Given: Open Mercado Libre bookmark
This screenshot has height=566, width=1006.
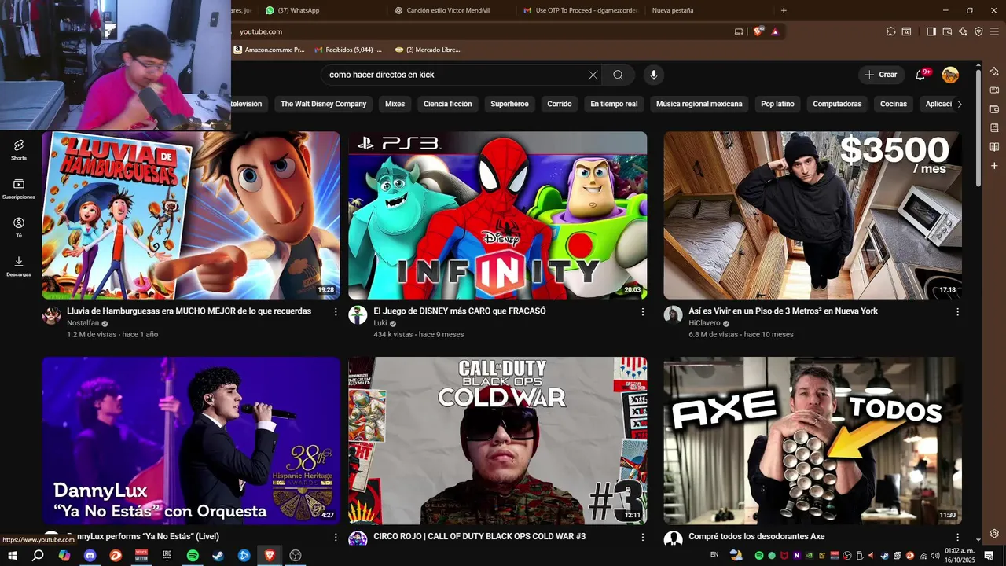Looking at the screenshot, I should (428, 50).
